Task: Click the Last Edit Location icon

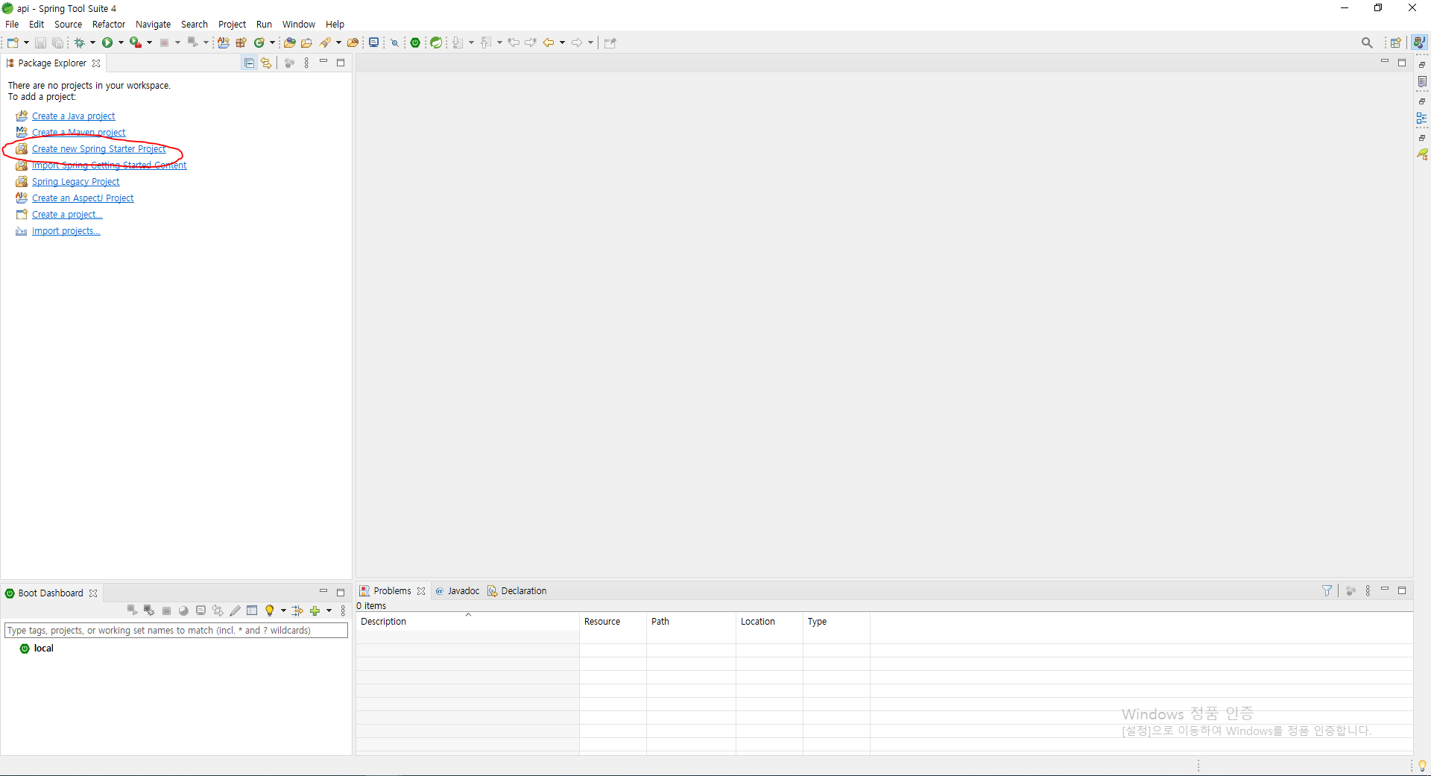Action: click(x=514, y=42)
